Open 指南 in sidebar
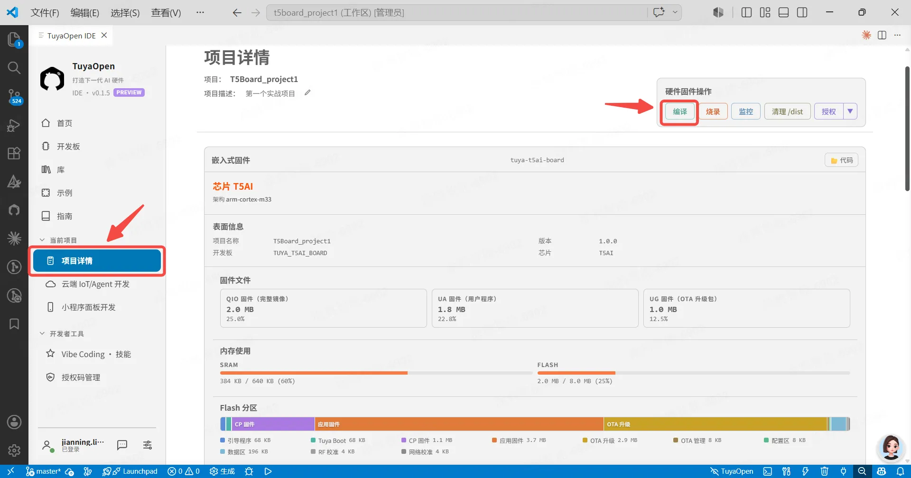 pyautogui.click(x=97, y=216)
